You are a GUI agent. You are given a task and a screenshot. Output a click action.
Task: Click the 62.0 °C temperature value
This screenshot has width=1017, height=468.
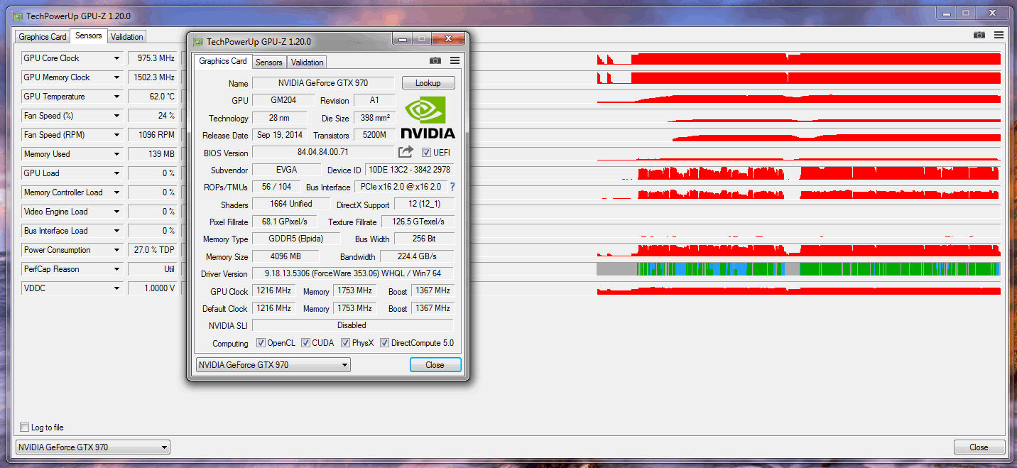(153, 97)
